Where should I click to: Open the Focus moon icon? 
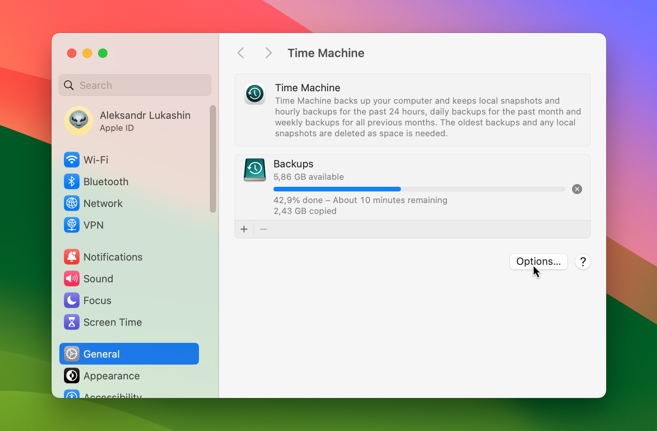[x=72, y=300]
